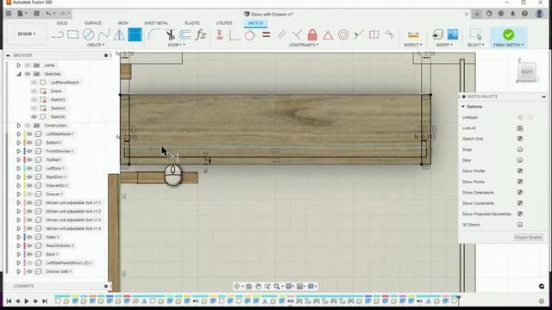Screen dimensions: 552x310
Task: Open the Pan hand navigation tool
Action: tap(258, 287)
